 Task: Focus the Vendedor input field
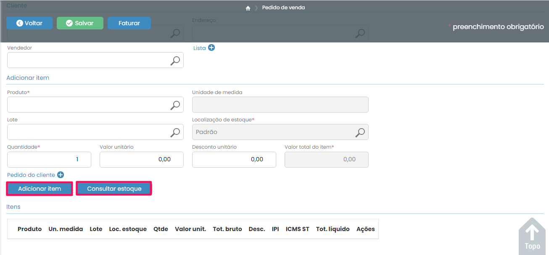(x=86, y=60)
